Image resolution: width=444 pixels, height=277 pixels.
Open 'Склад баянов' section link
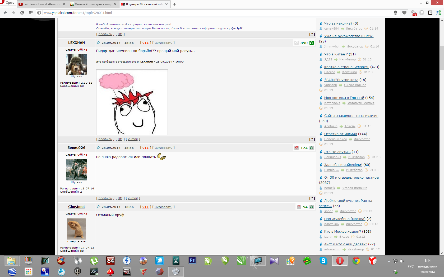[355, 85]
